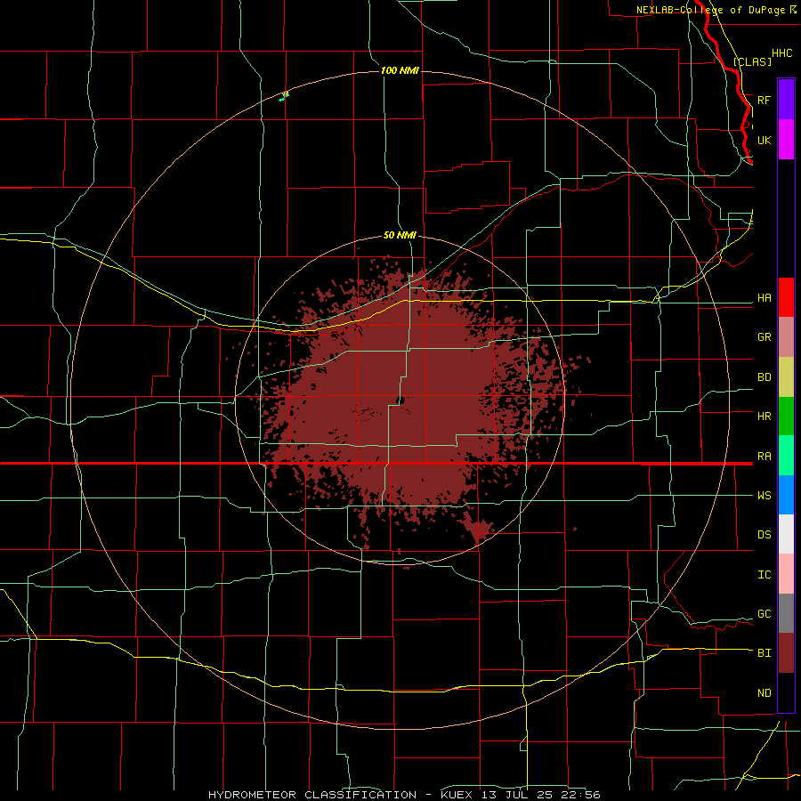Click the dark red BI swatch
Viewport: 801px width, 801px height.
click(786, 653)
